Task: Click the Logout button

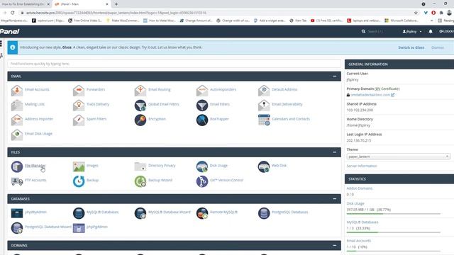Action: (x=446, y=31)
